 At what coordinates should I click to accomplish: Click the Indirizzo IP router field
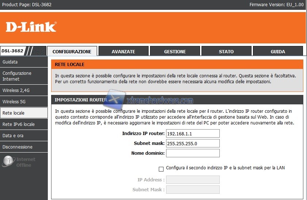[193, 134]
